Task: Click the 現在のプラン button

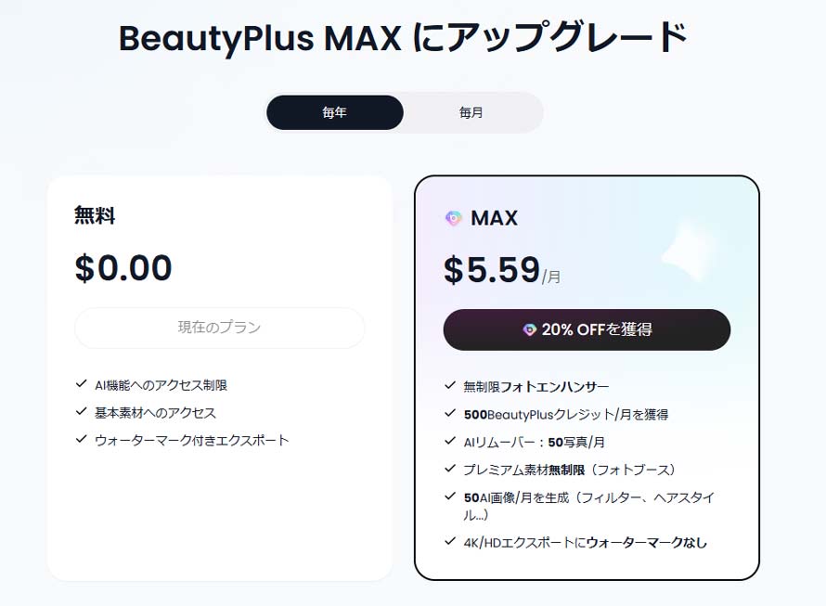Action: coord(219,328)
